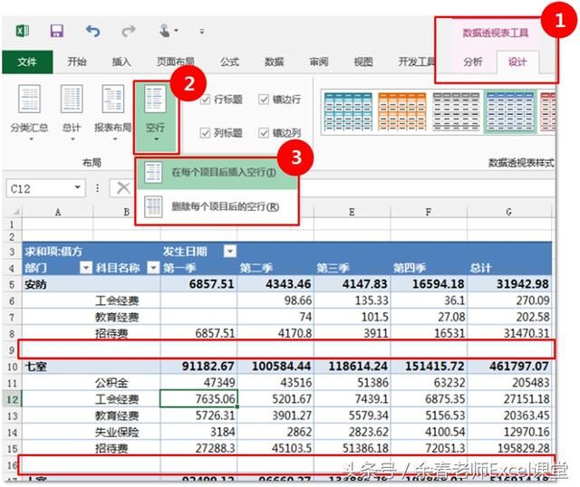Apply the teal PivotTable style thumbnail
Viewport: 580px width, 487px height.
[x=348, y=111]
